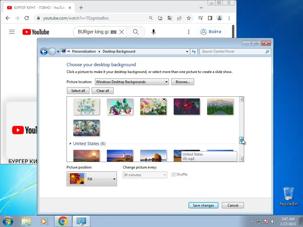Screen dimensions: 303x227
Task: Click the share page icon in Chrome
Action: tap(179, 18)
